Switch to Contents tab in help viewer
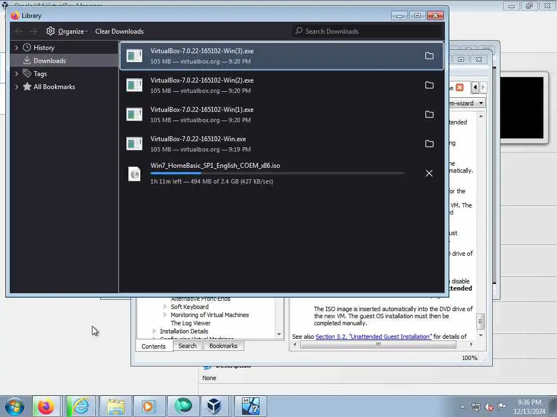The image size is (557, 417). pos(153,346)
